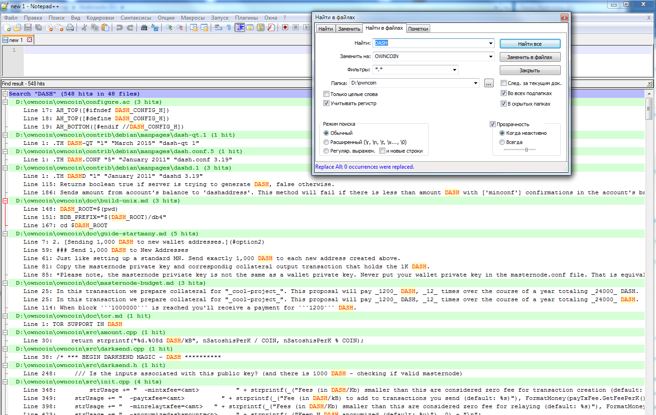Close the 'new 1' document tab
The width and height of the screenshot is (656, 415).
[x=30, y=40]
